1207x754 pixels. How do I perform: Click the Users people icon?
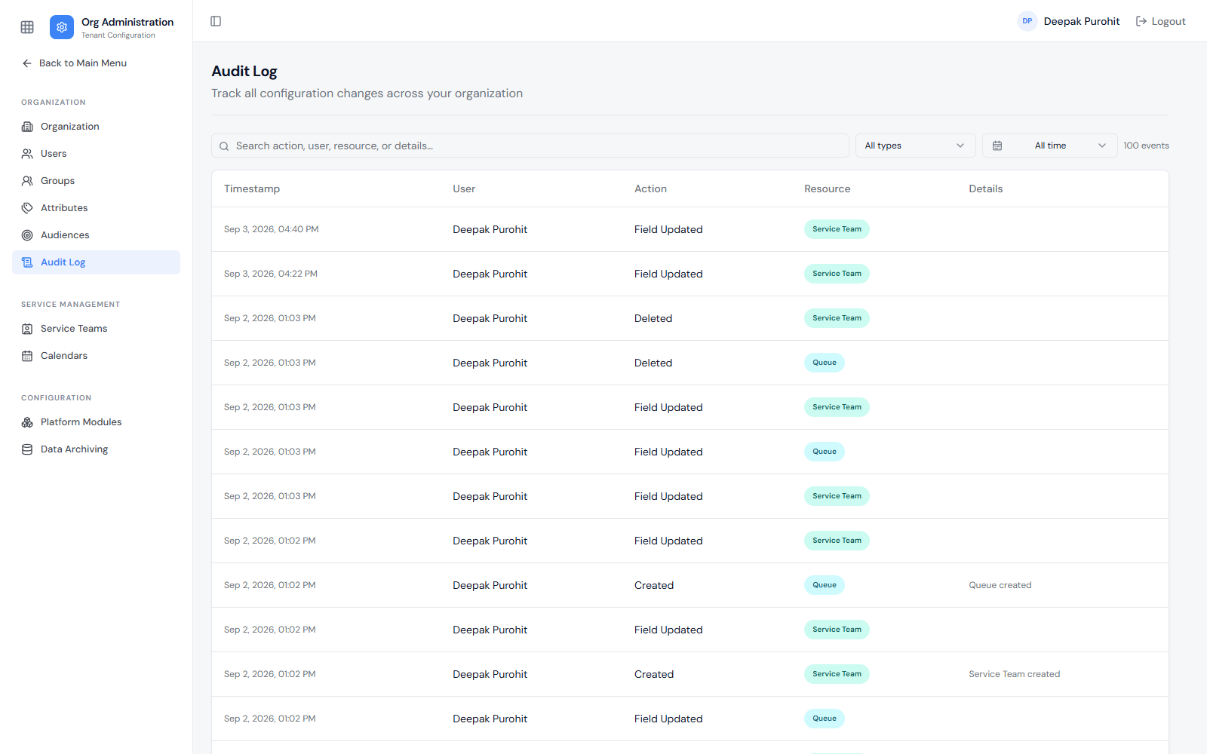tap(27, 154)
